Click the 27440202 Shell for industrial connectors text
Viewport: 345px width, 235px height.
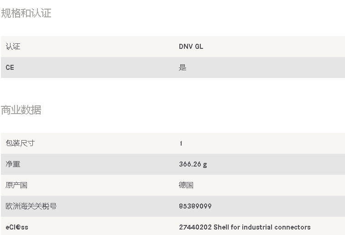pyautogui.click(x=245, y=227)
